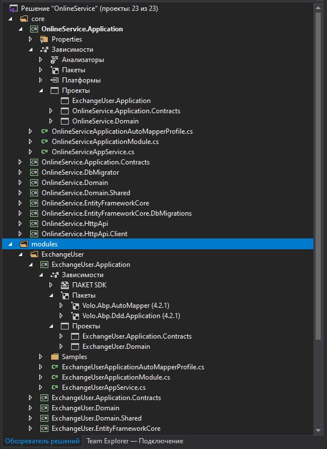Expand the Volo.Abp.AutoMapper package
This screenshot has width=327, height=449.
(x=61, y=306)
